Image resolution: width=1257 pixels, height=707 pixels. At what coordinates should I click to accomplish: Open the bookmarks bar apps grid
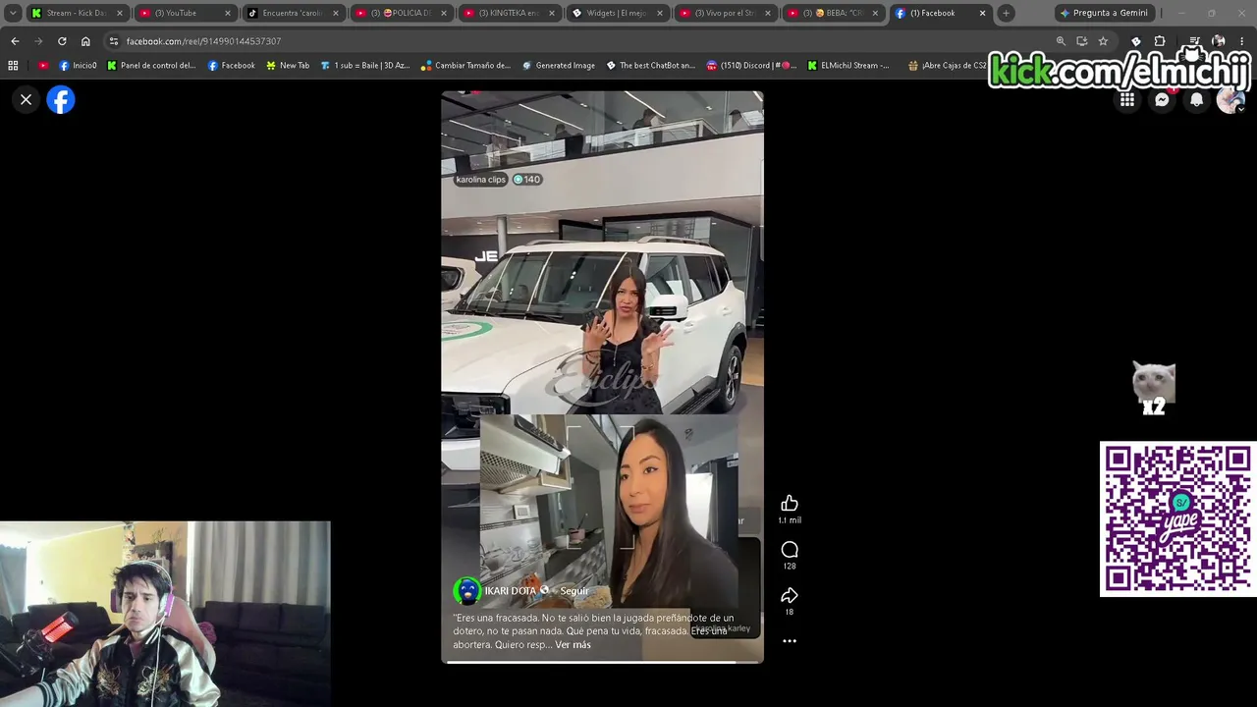pyautogui.click(x=13, y=66)
